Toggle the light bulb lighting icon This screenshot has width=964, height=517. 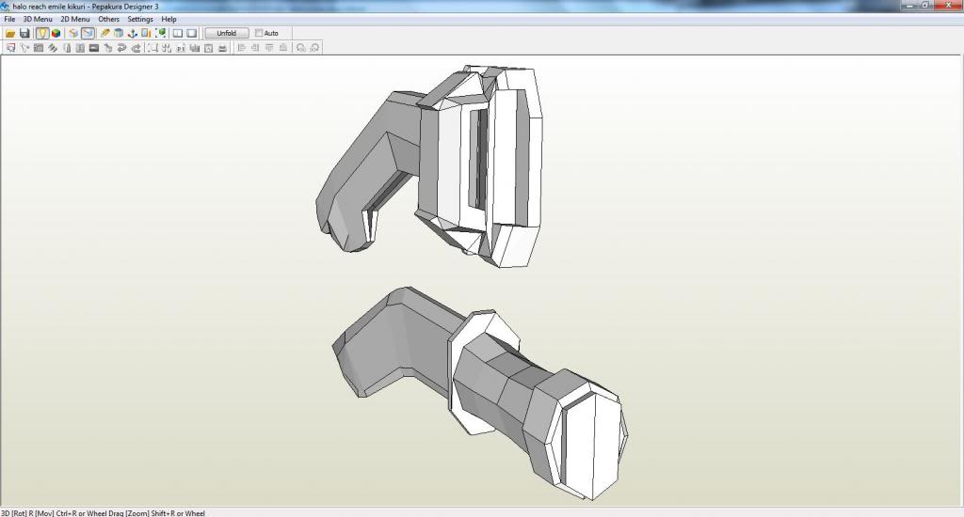click(x=41, y=33)
